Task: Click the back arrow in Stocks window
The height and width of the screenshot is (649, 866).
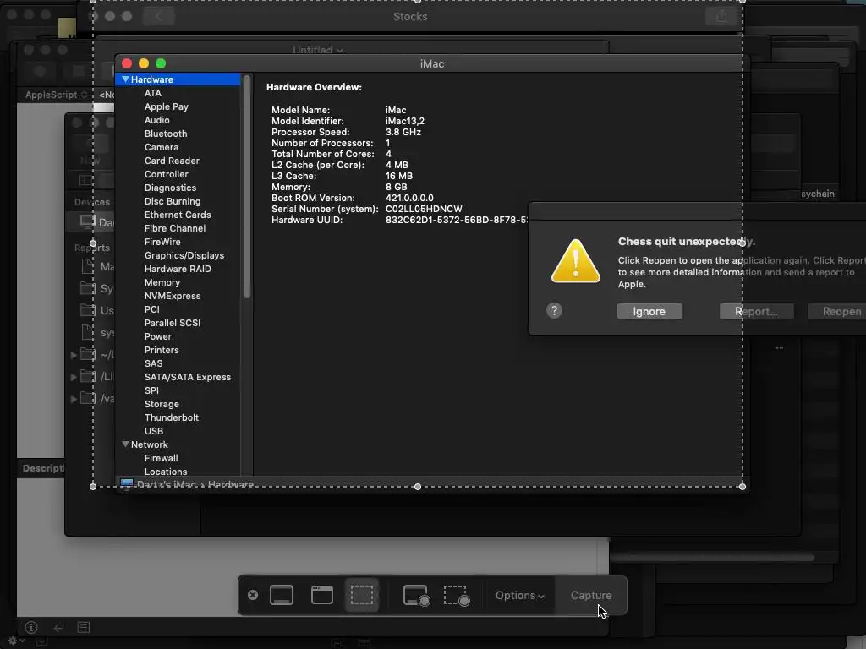Action: coord(158,17)
